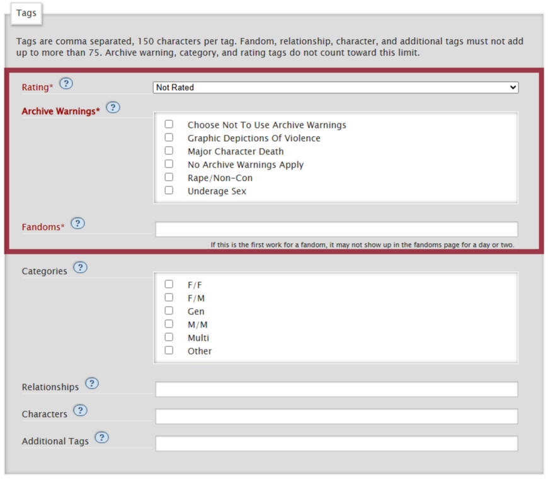
Task: Open the Relationships help icon
Action: tap(91, 383)
